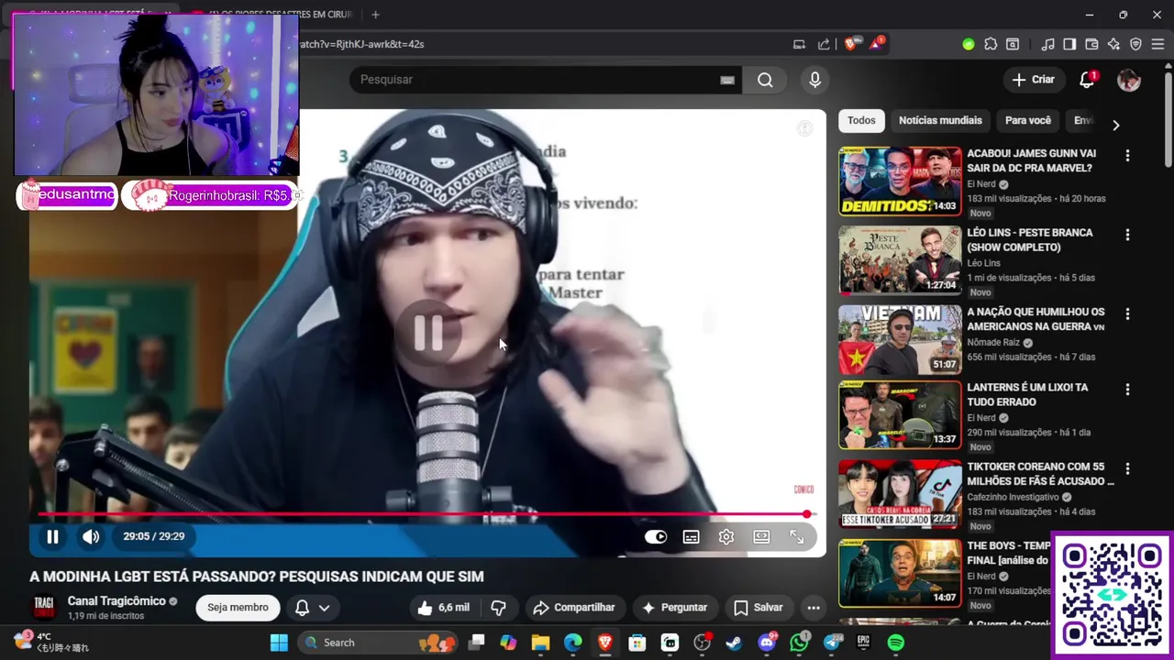Open File Explorer from the taskbar

click(x=540, y=643)
